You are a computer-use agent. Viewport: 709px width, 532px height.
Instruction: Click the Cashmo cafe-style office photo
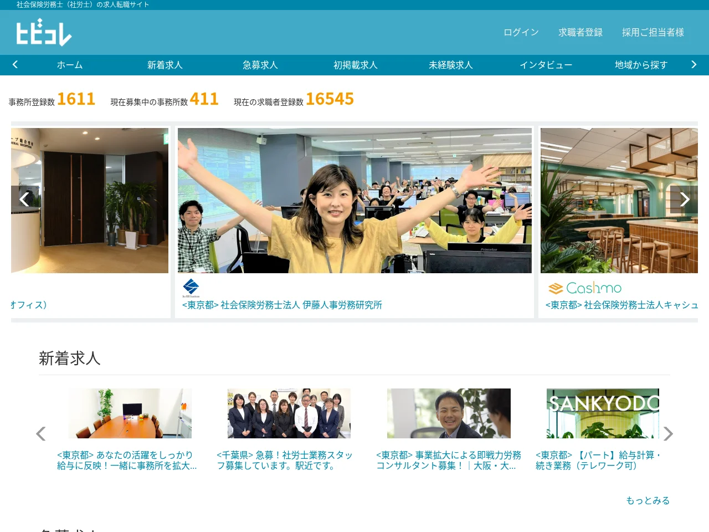[619, 201]
